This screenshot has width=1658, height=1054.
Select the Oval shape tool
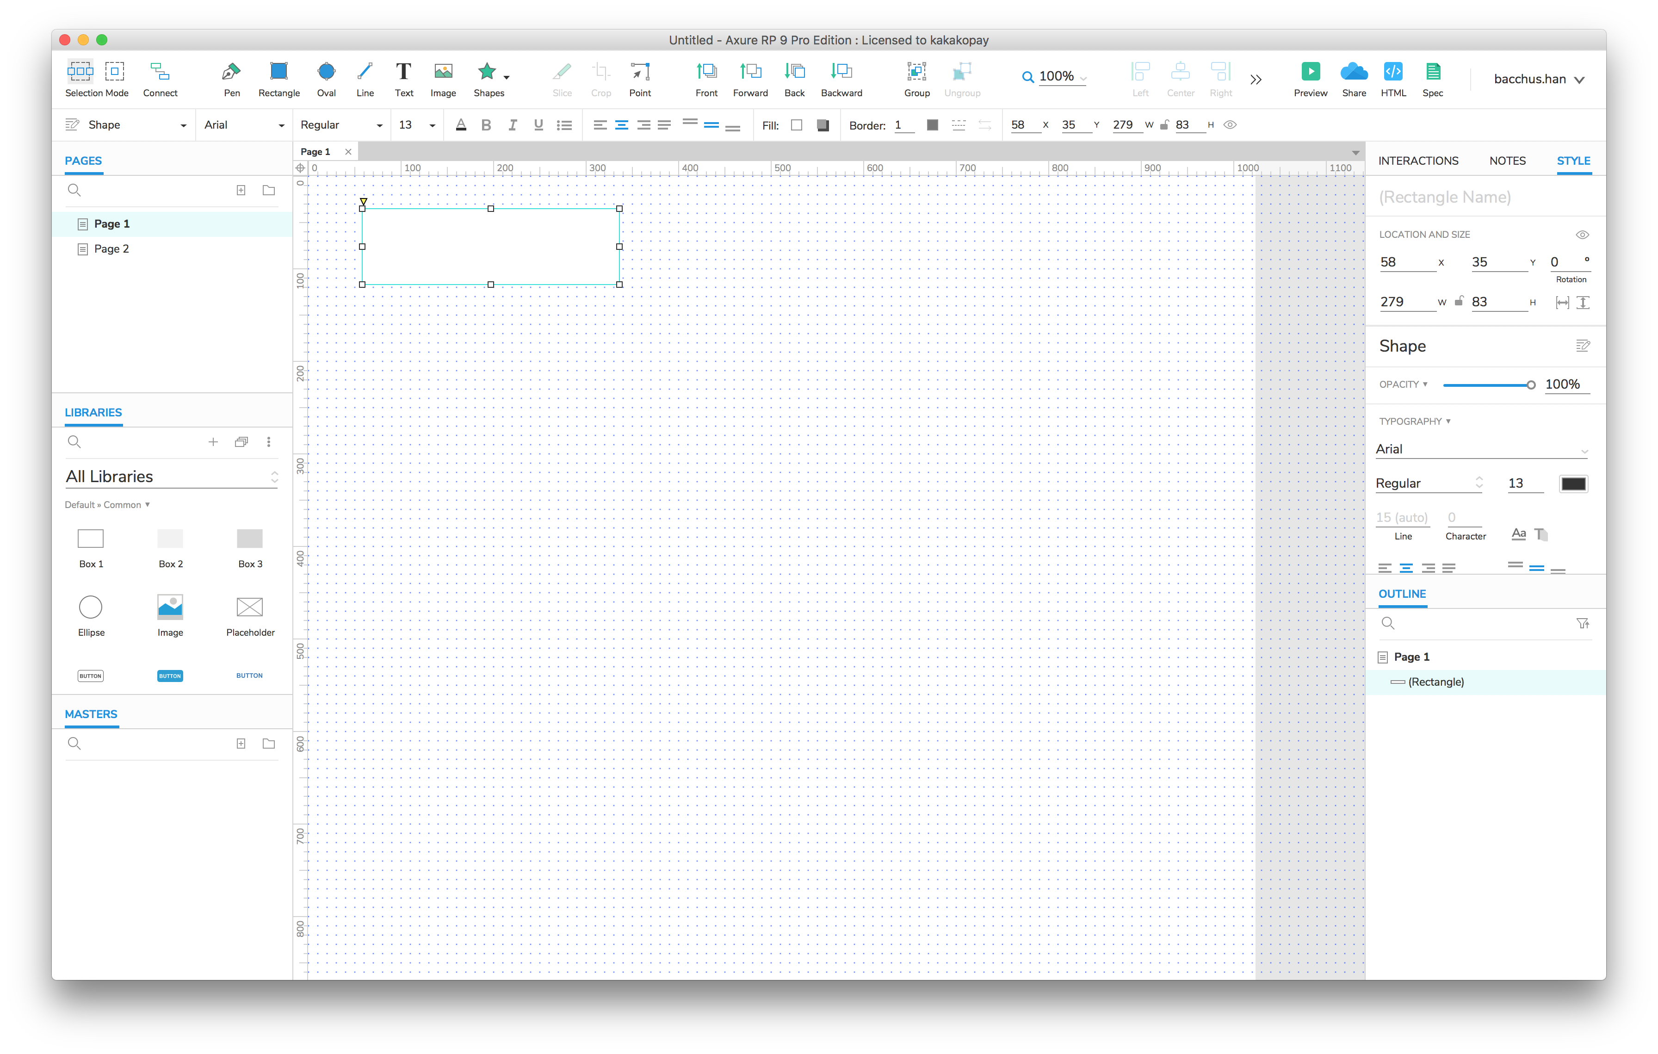tap(326, 72)
